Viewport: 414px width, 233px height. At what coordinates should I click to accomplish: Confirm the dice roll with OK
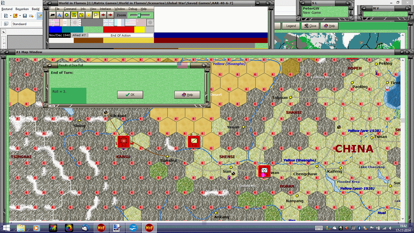click(130, 95)
